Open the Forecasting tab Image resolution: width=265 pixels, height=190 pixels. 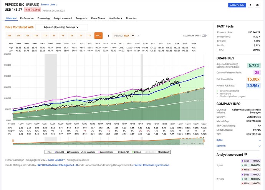(44, 18)
